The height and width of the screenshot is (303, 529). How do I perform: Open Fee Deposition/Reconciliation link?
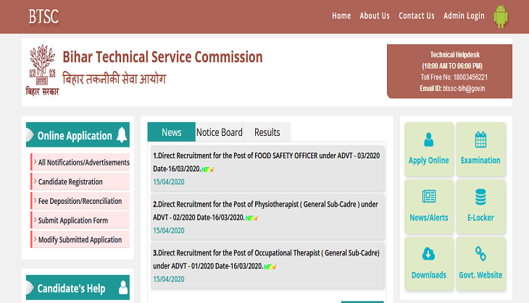tap(80, 201)
